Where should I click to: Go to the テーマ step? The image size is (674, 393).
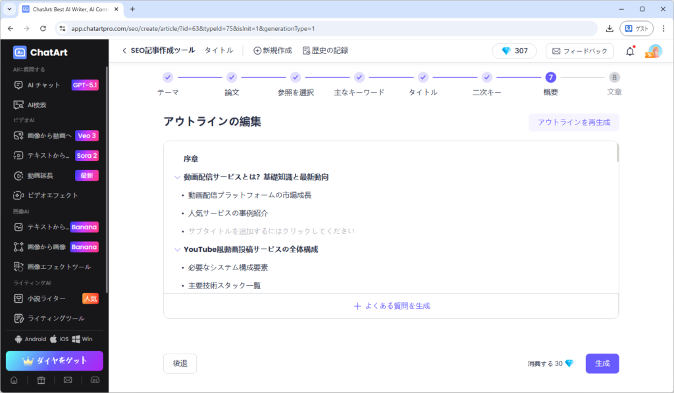[x=168, y=78]
